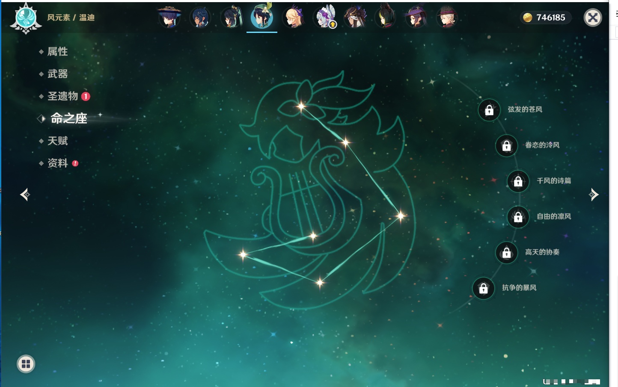Go to next character with right arrow

pos(594,195)
